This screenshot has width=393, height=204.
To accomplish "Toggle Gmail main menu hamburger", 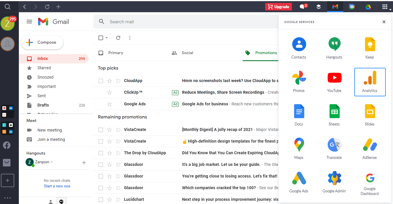I will [x=29, y=22].
